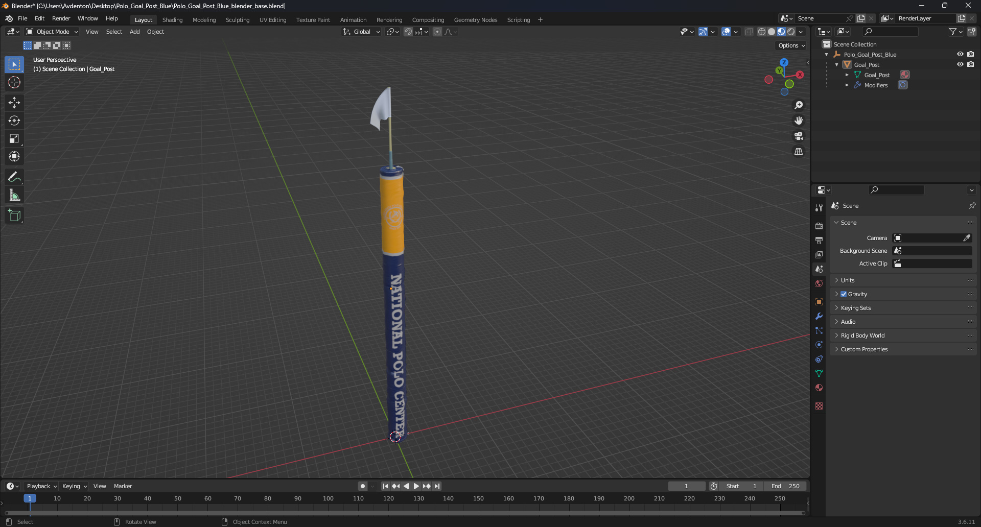Select the Add Cube tool
The height and width of the screenshot is (527, 981).
tap(14, 215)
